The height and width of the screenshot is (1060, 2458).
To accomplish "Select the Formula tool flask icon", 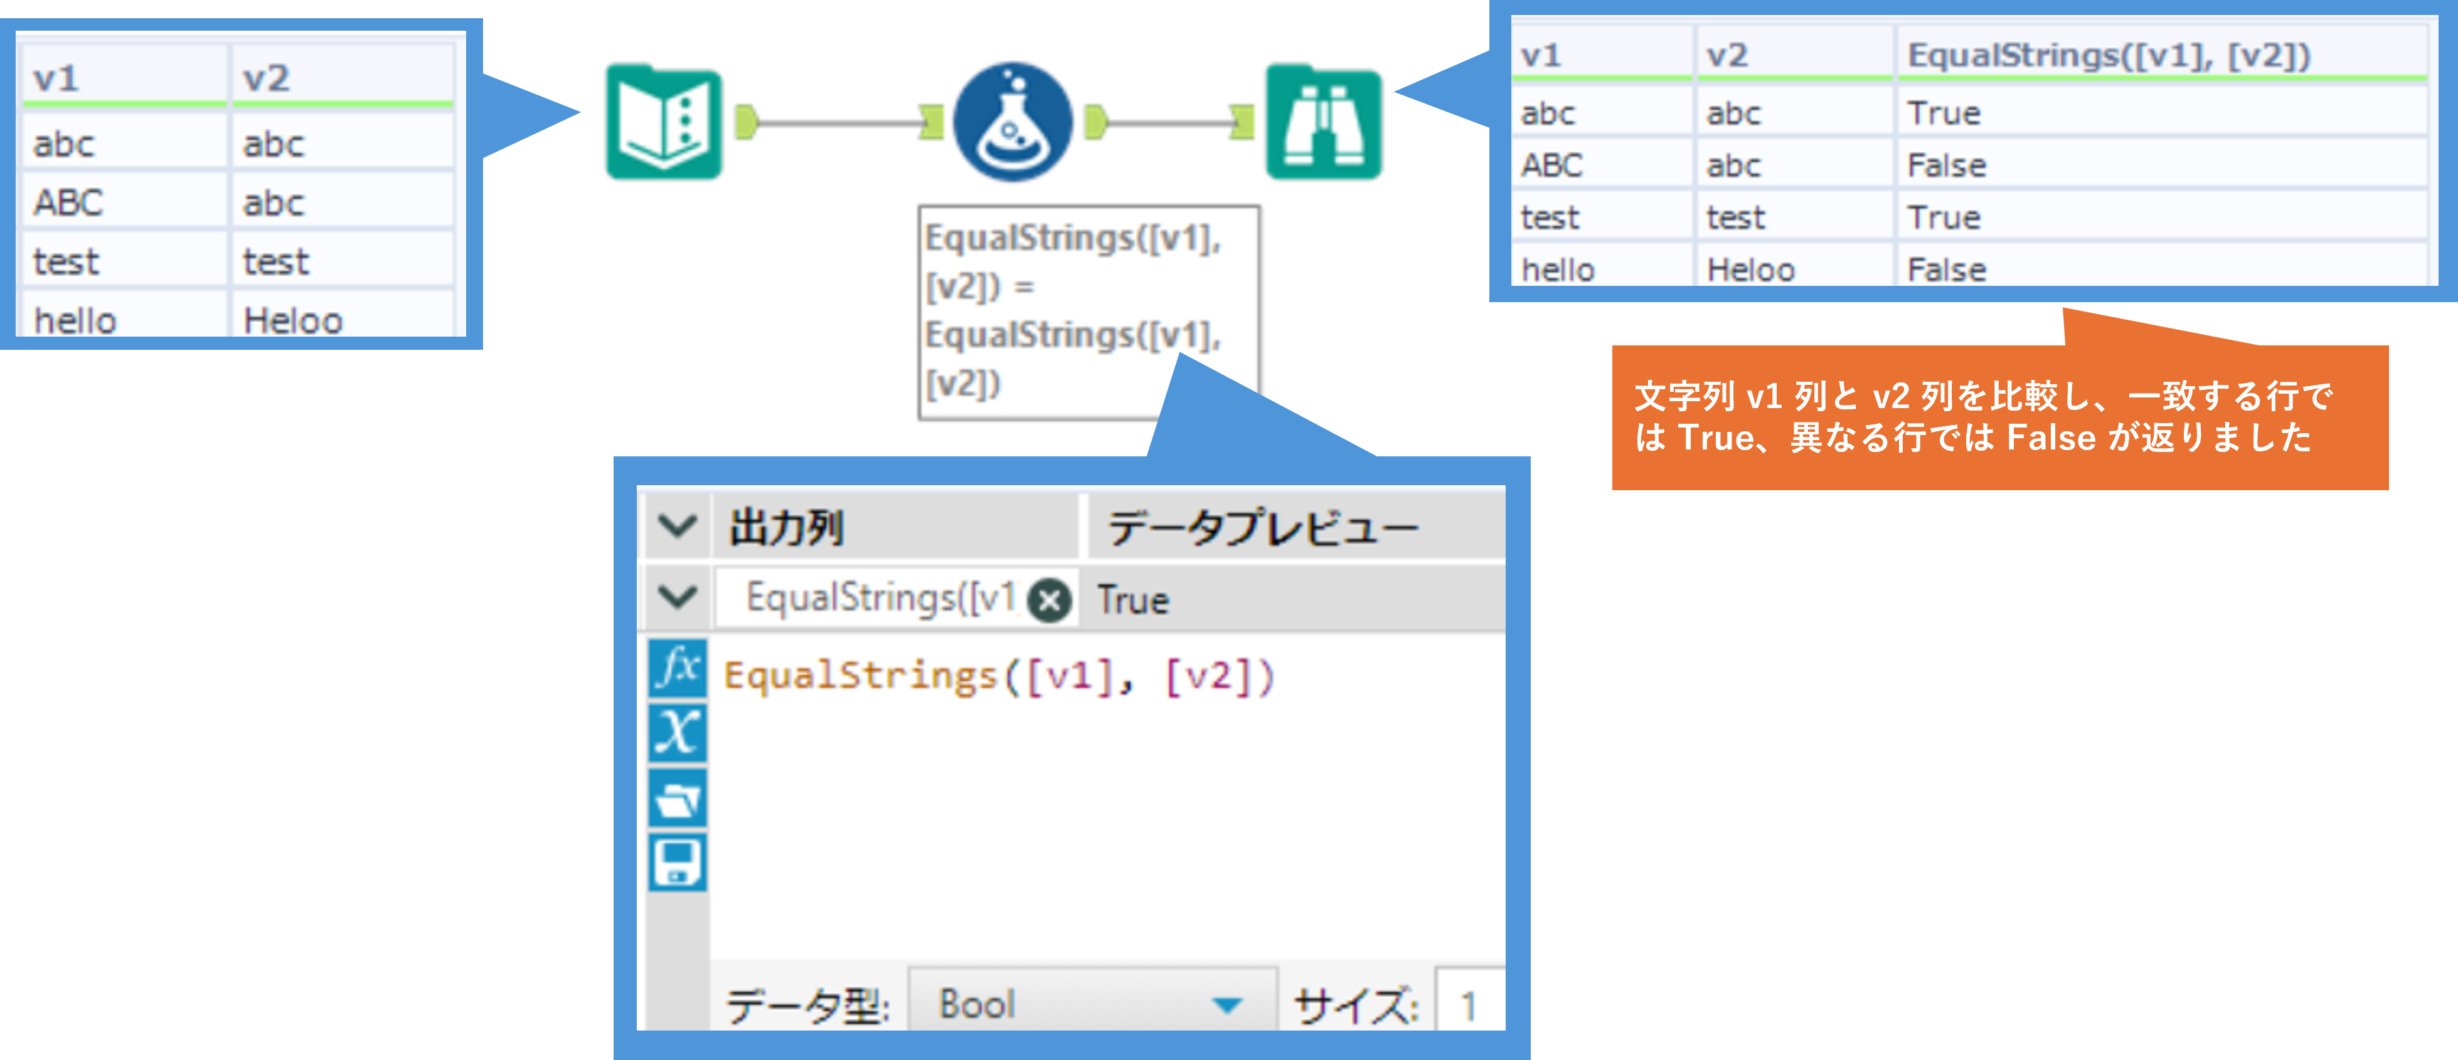I will 1013,123.
